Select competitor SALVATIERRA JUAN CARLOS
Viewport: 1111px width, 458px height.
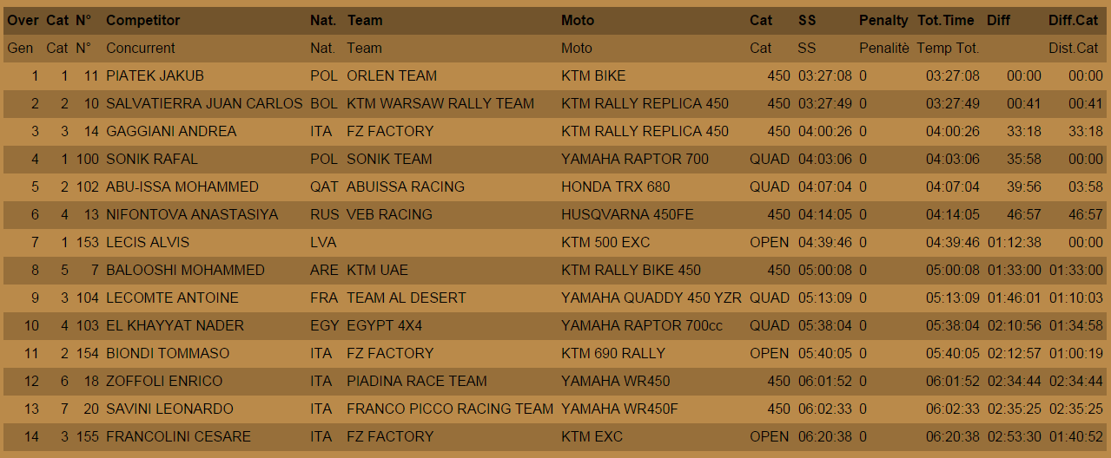[204, 103]
